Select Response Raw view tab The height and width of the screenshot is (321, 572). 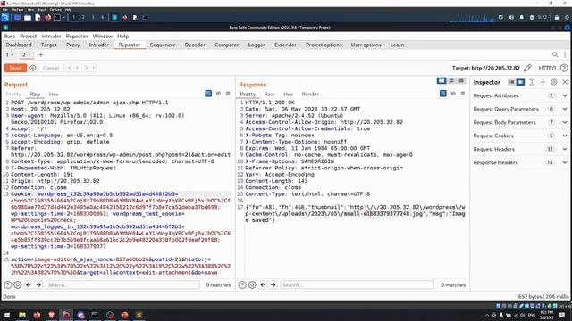point(270,95)
